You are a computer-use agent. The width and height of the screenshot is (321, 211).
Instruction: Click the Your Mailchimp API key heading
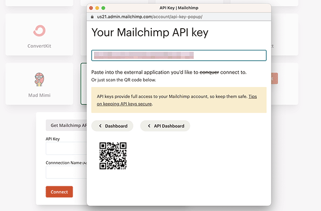pyautogui.click(x=150, y=33)
